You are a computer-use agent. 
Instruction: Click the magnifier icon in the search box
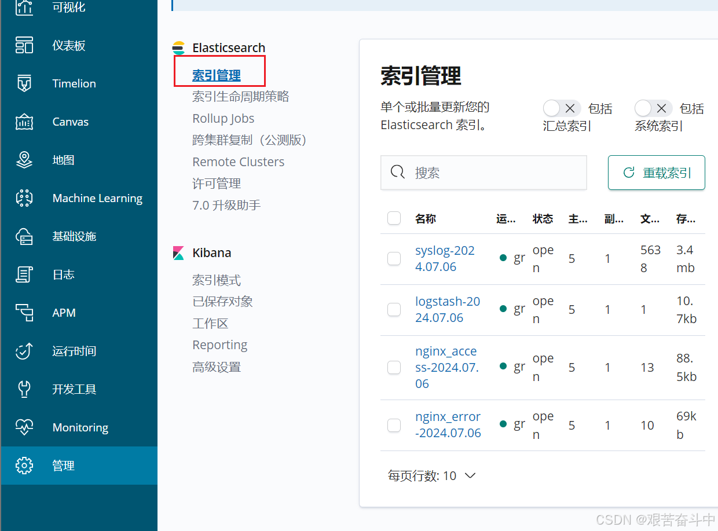[x=398, y=173]
